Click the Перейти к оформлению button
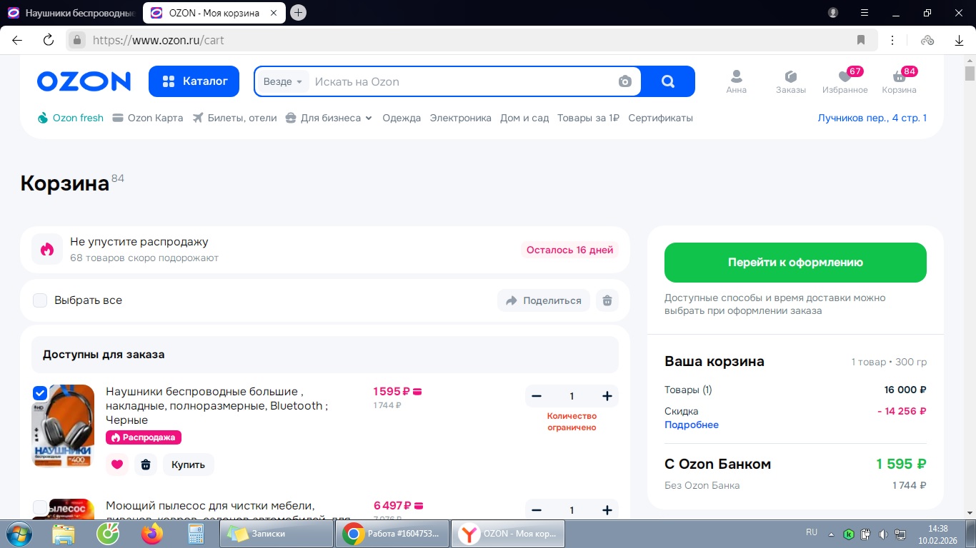The height and width of the screenshot is (548, 976). [795, 263]
